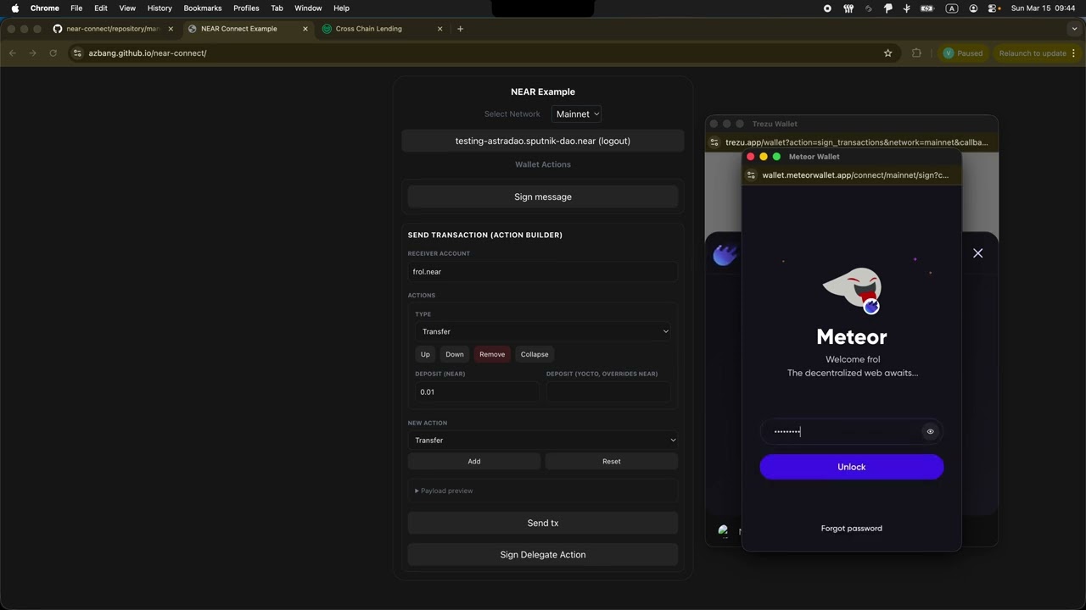Edit the Deposit (NEAR) field 0.01
Viewport: 1086px width, 610px height.
click(x=477, y=391)
